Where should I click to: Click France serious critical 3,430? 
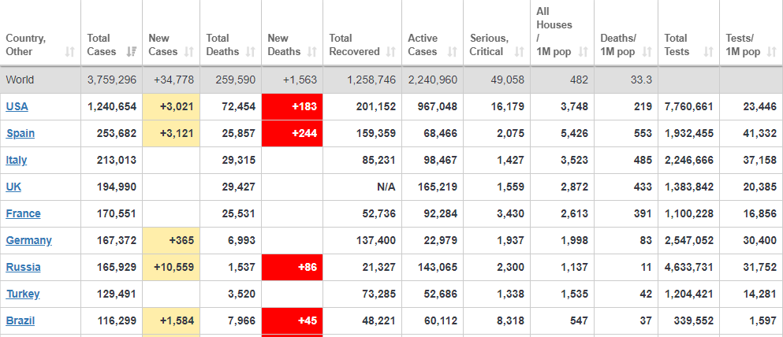coord(510,213)
